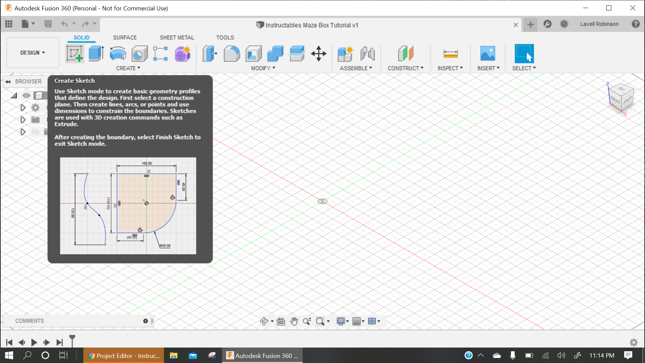Click the Look At icon
Screen dimensions: 645x363
click(x=281, y=321)
